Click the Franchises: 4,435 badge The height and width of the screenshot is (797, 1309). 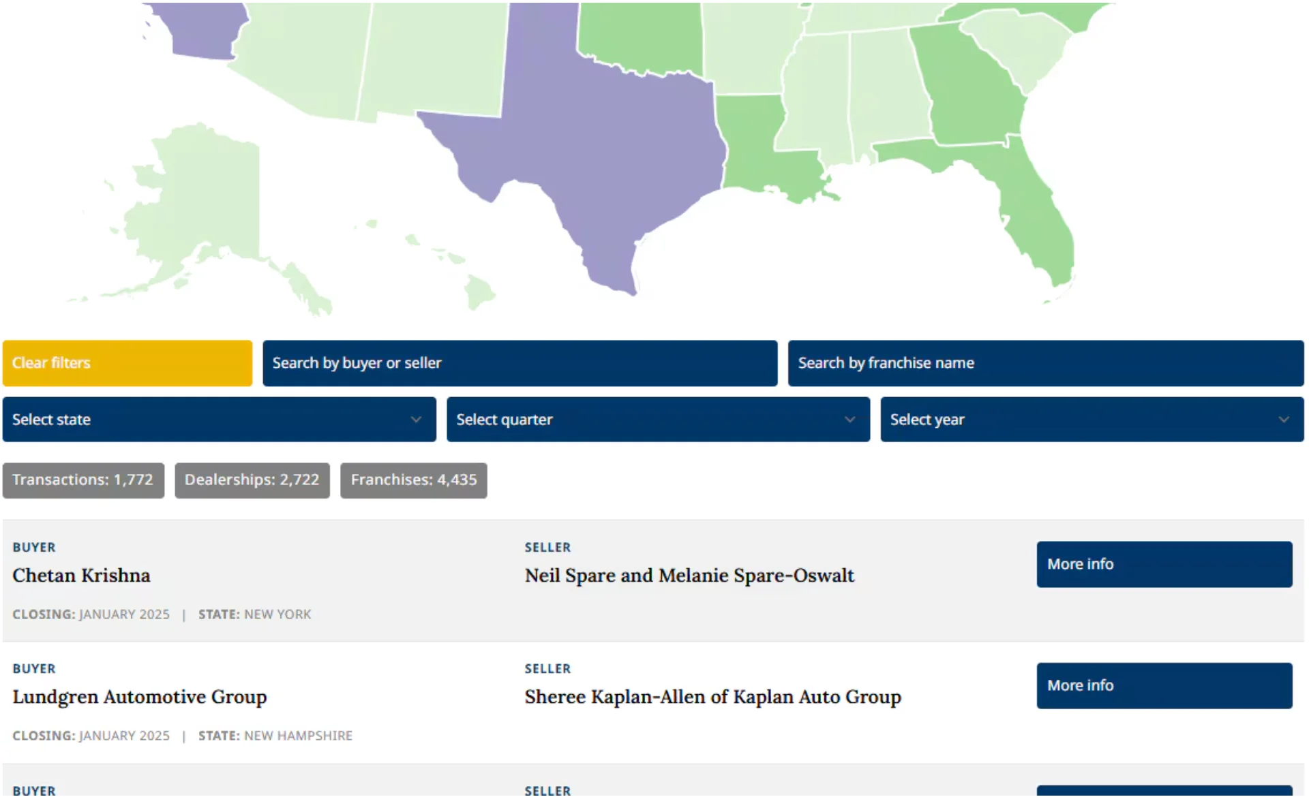[x=413, y=480]
